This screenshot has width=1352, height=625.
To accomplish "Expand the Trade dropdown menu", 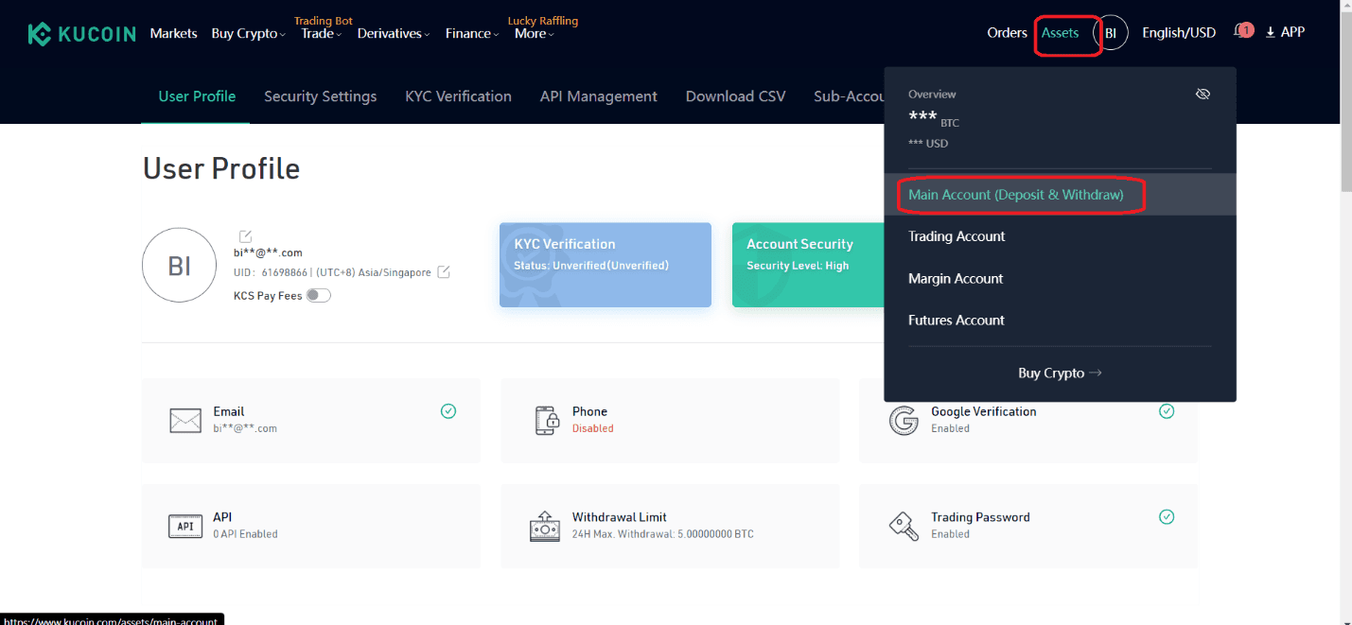I will click(x=321, y=33).
